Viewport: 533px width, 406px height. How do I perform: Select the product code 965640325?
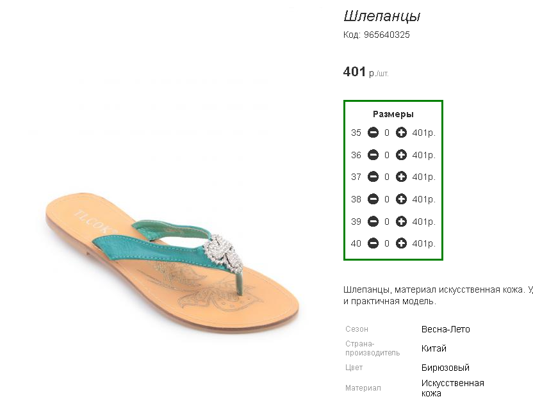[387, 35]
